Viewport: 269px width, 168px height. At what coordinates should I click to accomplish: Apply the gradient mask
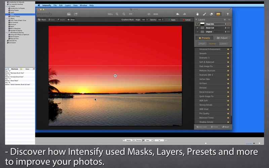172,20
